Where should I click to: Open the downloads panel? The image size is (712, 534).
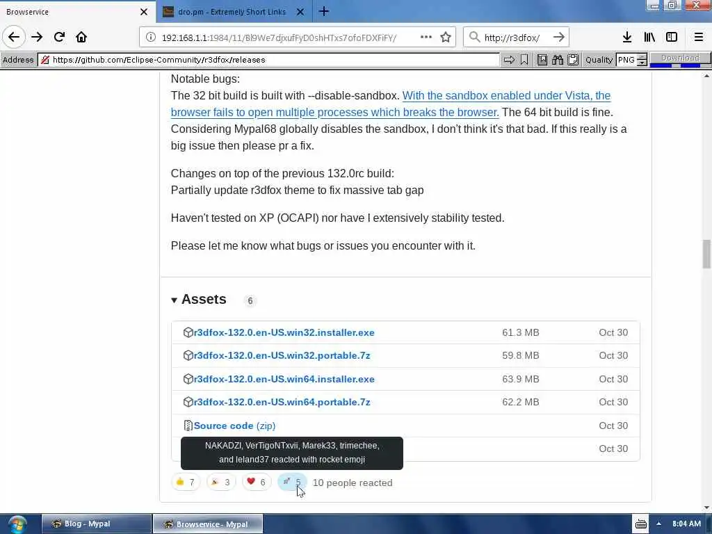click(627, 38)
